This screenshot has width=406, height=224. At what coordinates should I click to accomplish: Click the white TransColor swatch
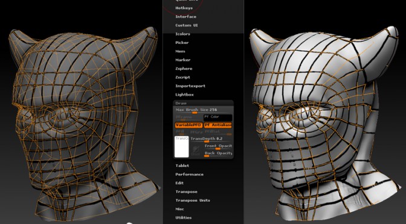pyautogui.click(x=181, y=146)
